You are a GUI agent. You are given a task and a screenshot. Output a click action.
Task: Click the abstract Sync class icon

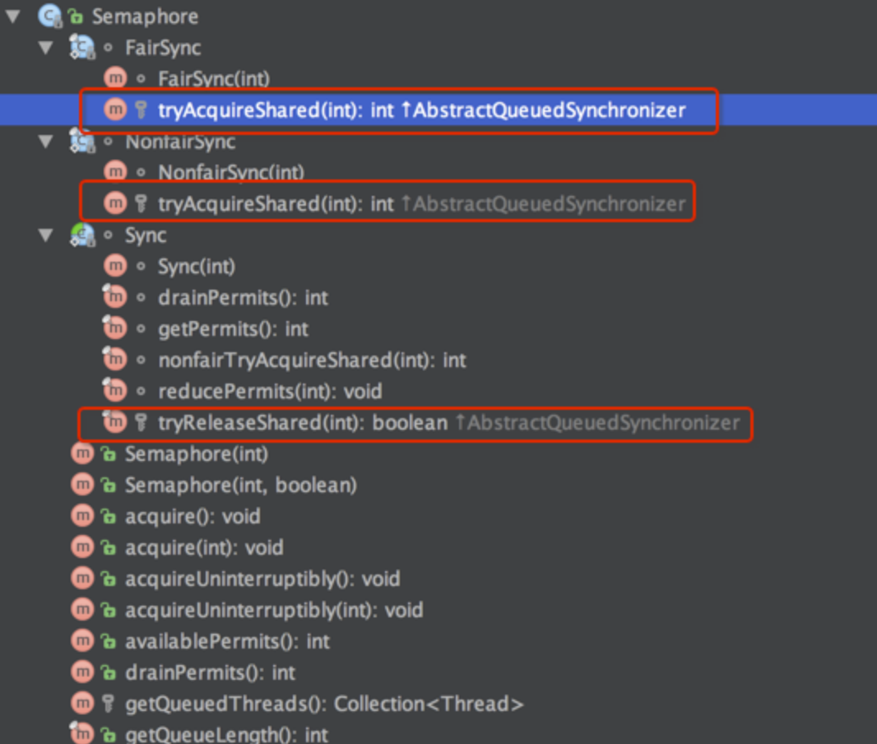coord(81,235)
